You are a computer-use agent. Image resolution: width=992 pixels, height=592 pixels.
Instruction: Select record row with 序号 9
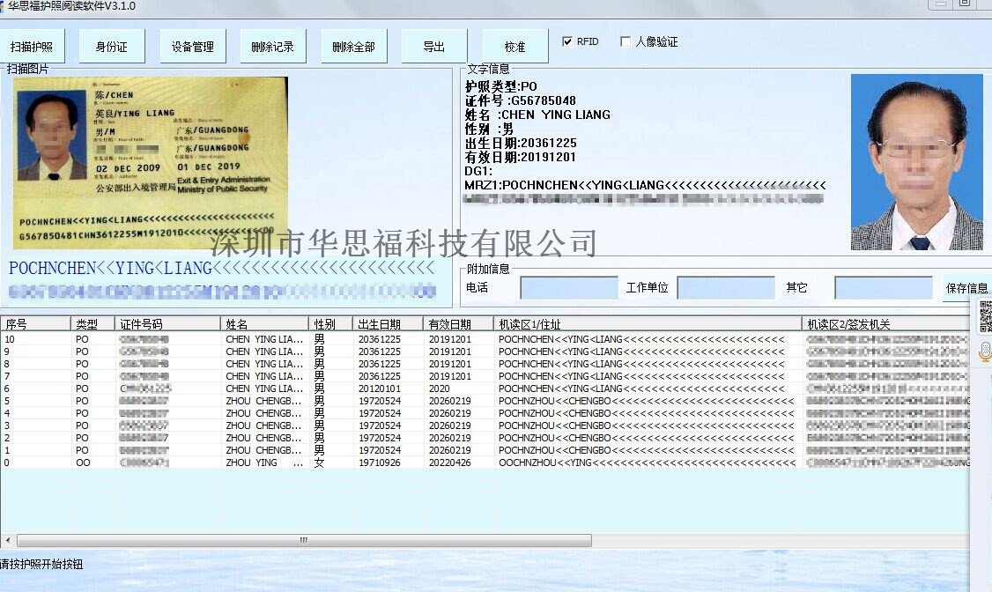coord(485,351)
